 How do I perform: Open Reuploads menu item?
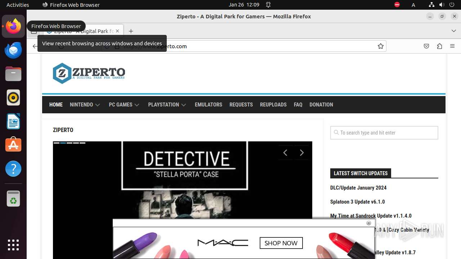coord(273,105)
